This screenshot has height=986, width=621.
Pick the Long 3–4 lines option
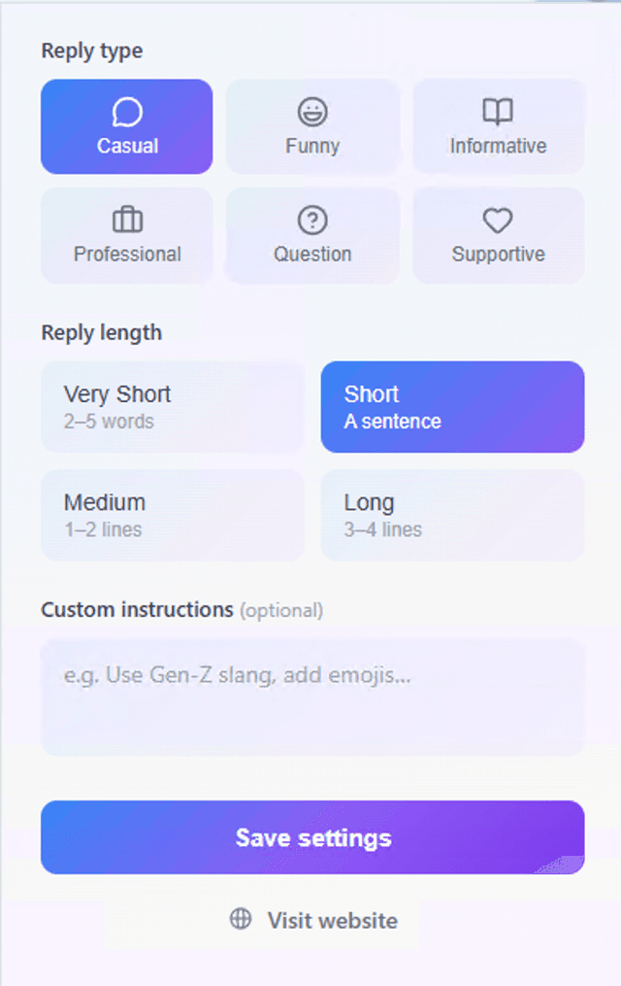click(452, 514)
